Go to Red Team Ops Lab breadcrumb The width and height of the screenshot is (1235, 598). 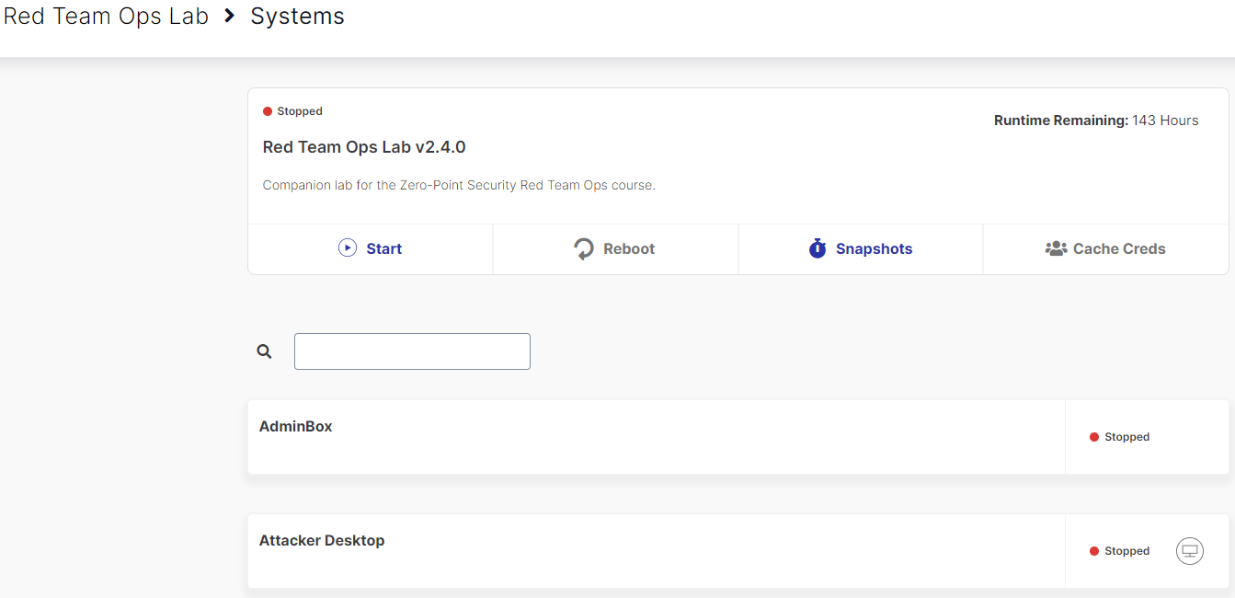coord(107,17)
